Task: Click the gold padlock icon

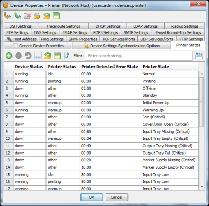Action: pos(37,16)
